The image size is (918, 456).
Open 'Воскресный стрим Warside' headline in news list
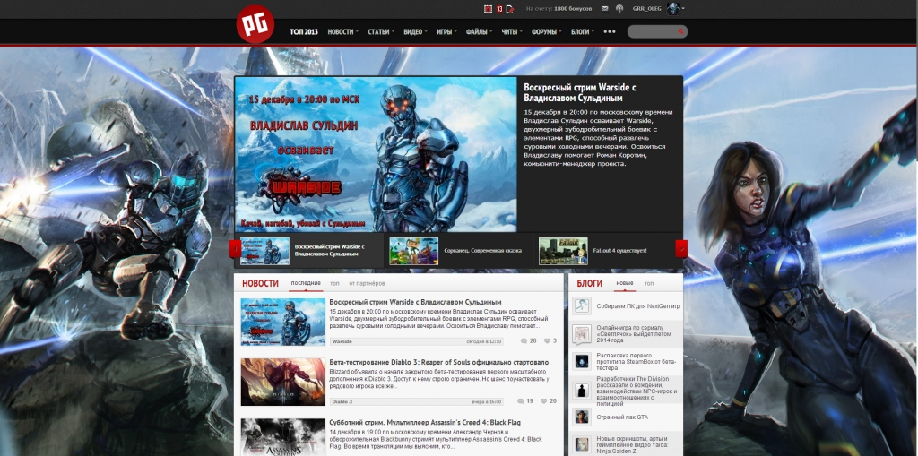(x=415, y=302)
